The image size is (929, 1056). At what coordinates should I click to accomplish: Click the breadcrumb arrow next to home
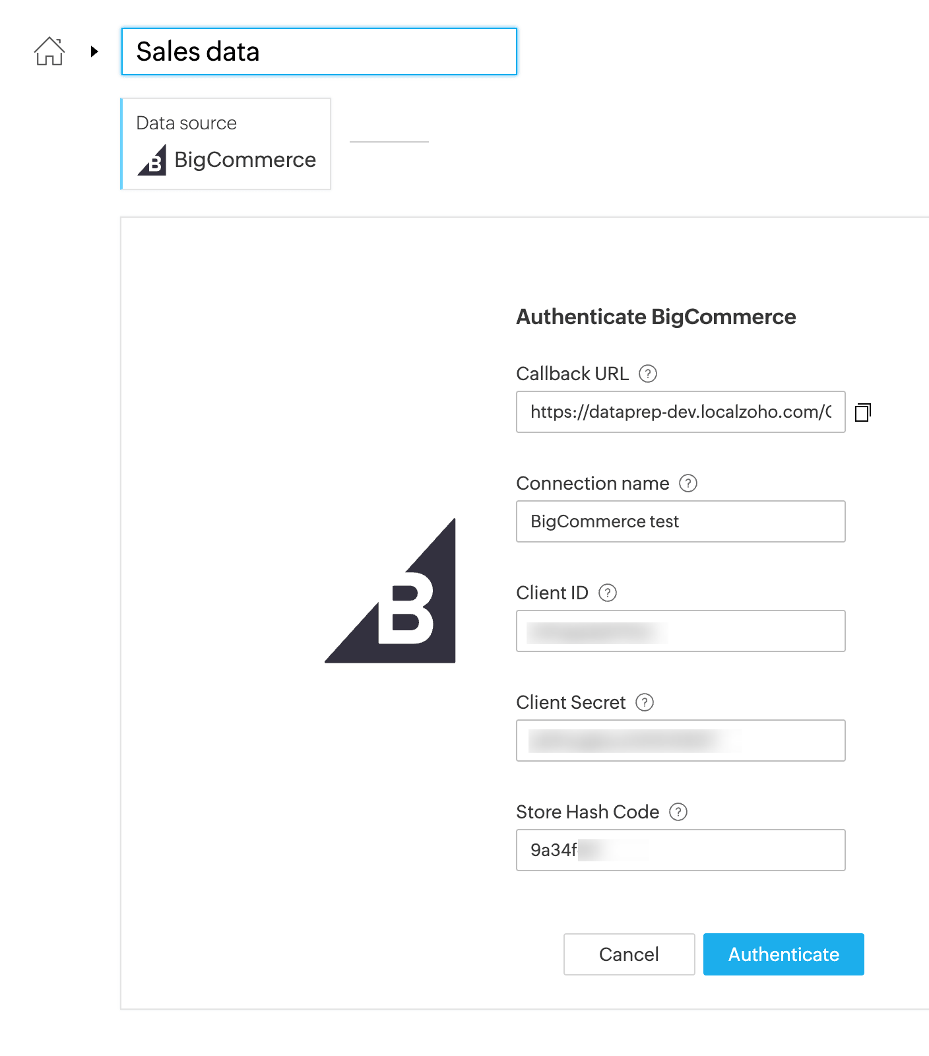(x=94, y=51)
